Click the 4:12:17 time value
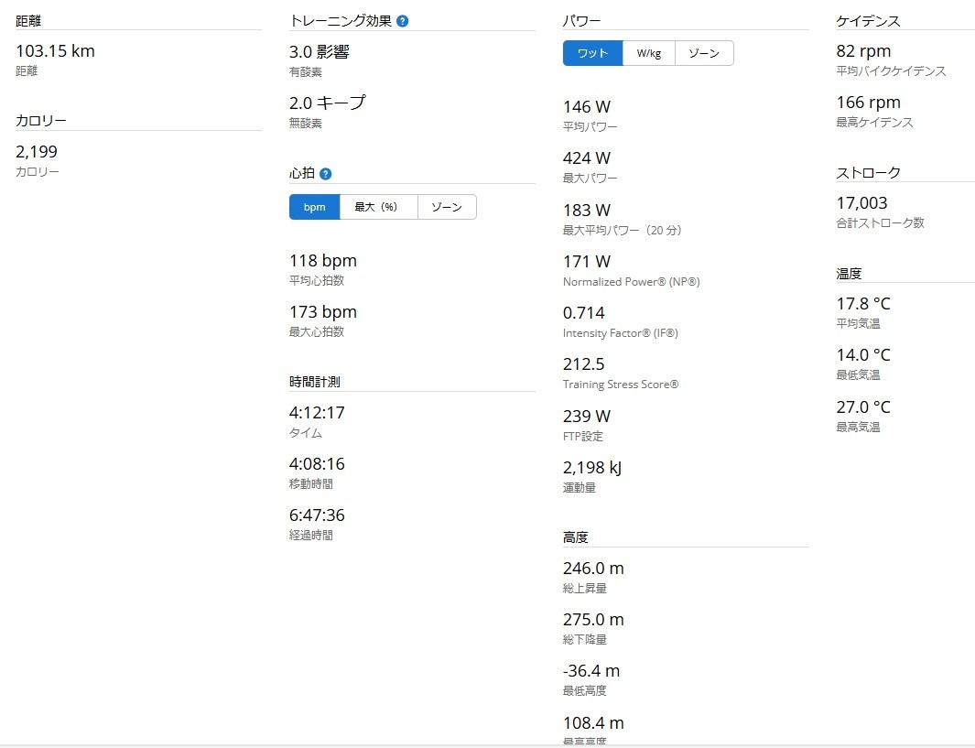The image size is (975, 748). (317, 413)
